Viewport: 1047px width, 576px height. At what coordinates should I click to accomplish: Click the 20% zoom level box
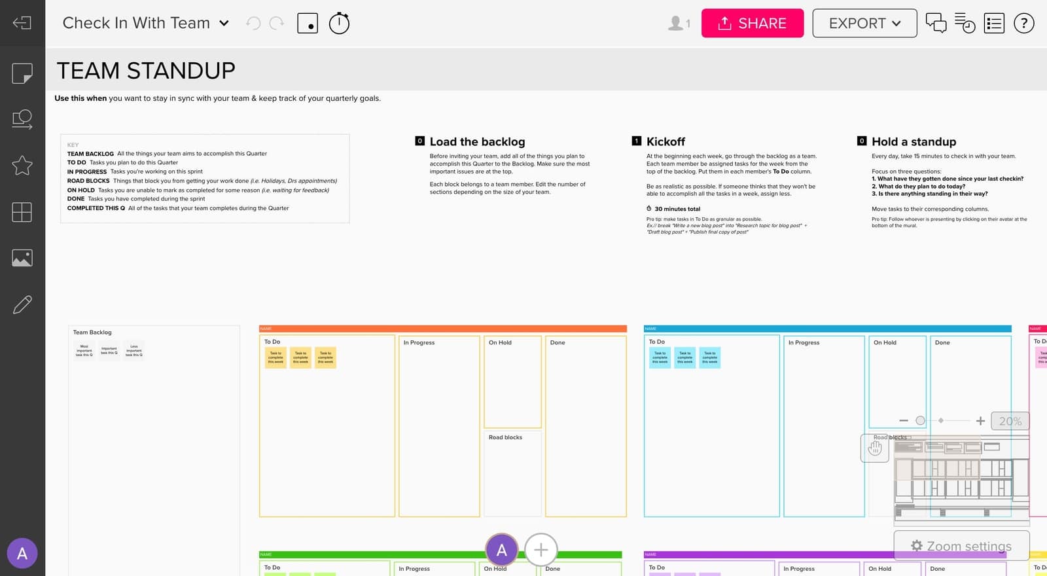pos(1010,421)
